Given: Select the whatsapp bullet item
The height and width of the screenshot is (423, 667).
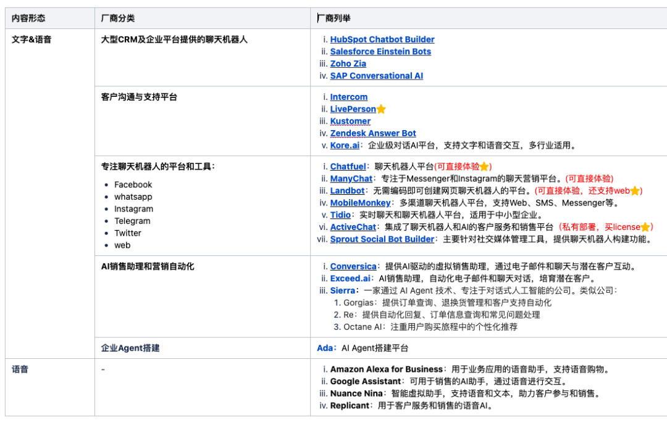Looking at the screenshot, I should [x=133, y=197].
